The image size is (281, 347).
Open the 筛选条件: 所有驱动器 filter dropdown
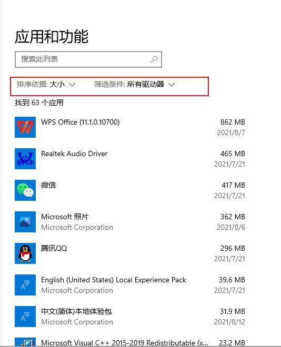tap(134, 85)
